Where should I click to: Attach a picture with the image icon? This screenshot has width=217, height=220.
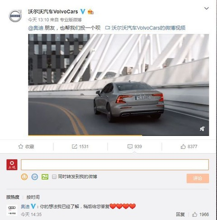coord(45,177)
